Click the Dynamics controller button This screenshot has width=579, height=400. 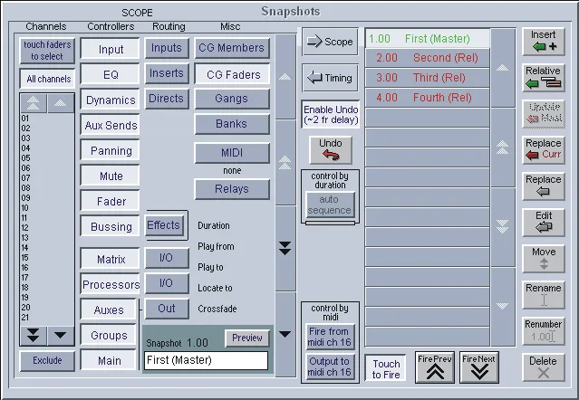tap(110, 100)
